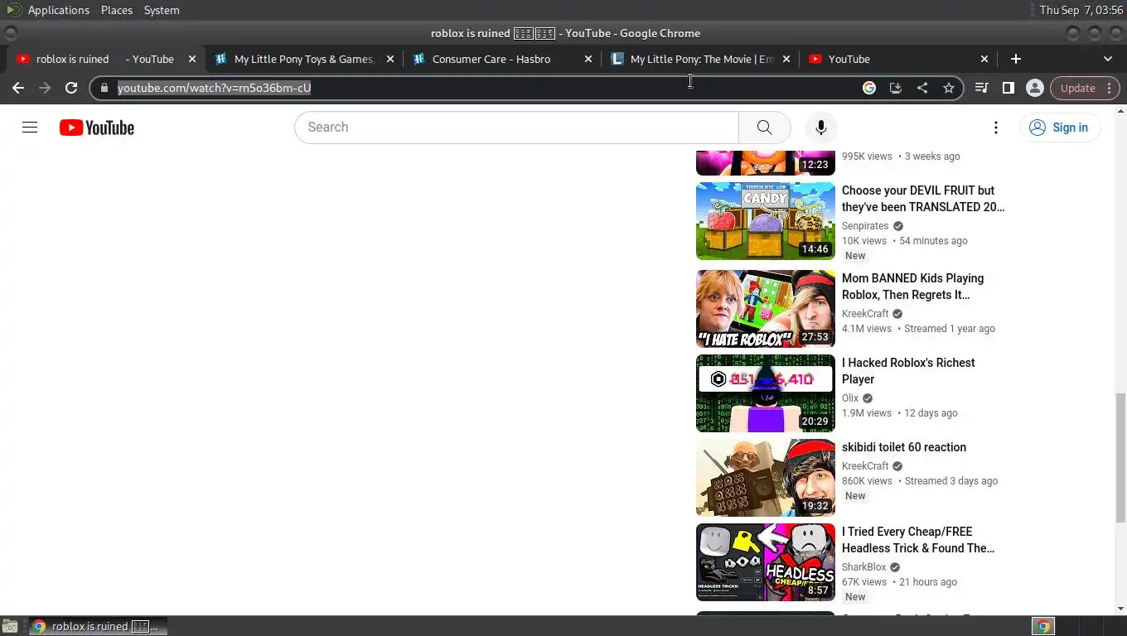1127x636 pixels.
Task: Open KreekCraft channel under Mom BANNED video
Action: 865,314
